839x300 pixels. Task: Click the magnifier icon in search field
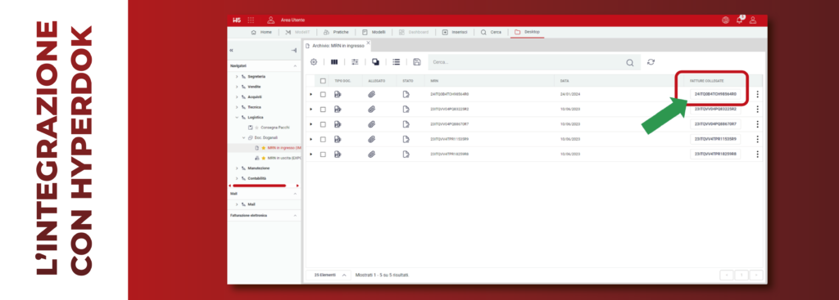[630, 62]
